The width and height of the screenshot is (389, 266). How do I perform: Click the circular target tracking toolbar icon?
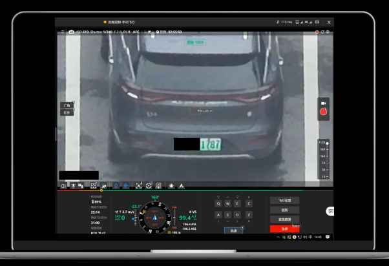(149, 186)
